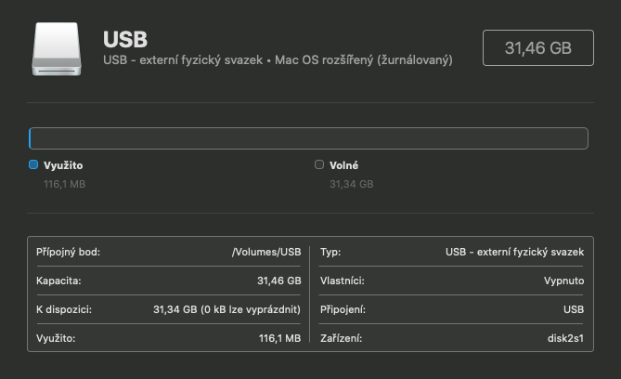The width and height of the screenshot is (621, 379).
Task: Select the USB volume title
Action: click(x=125, y=39)
